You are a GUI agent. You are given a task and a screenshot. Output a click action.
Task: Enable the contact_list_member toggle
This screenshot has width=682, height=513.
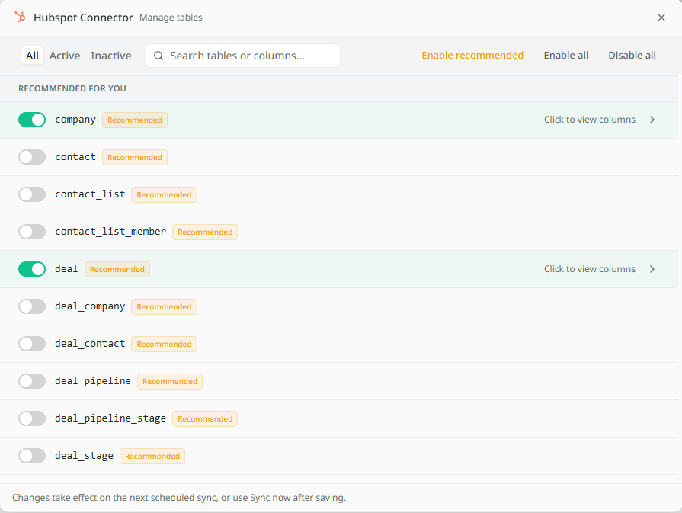[x=32, y=232]
